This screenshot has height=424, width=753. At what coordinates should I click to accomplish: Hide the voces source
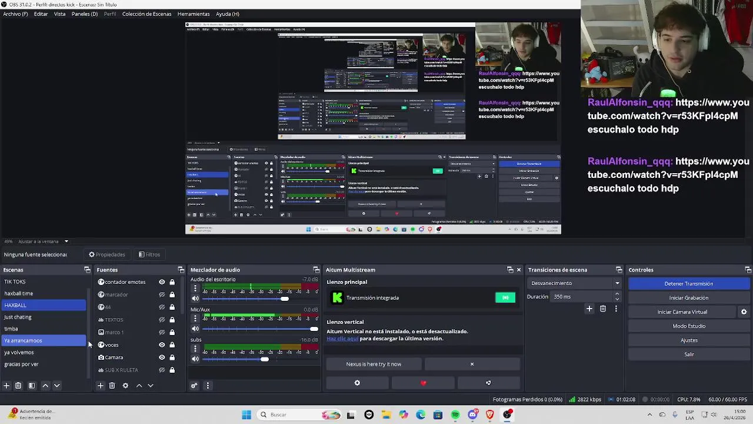tap(162, 344)
